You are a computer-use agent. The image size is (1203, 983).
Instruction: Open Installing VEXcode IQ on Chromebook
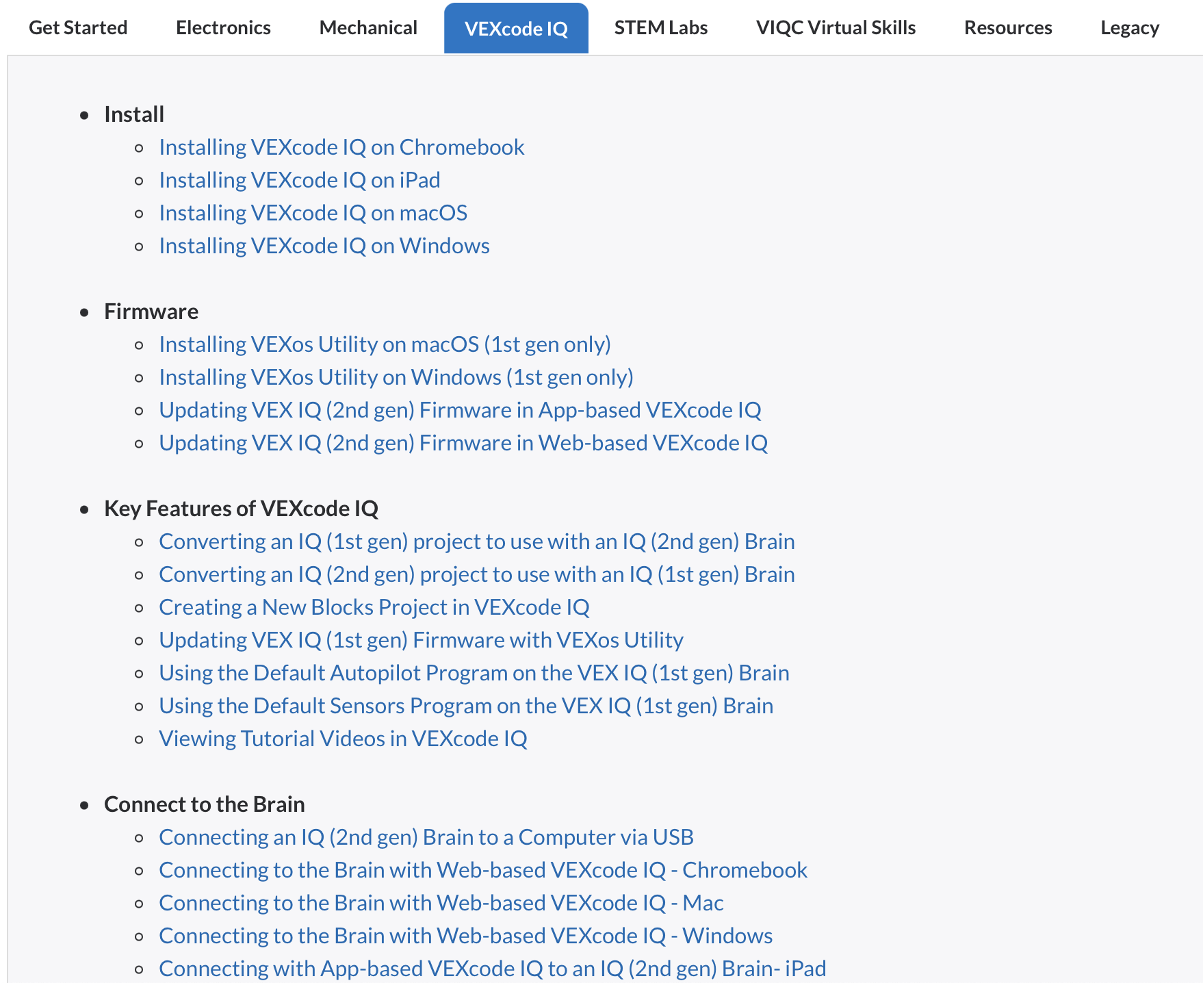click(x=341, y=147)
